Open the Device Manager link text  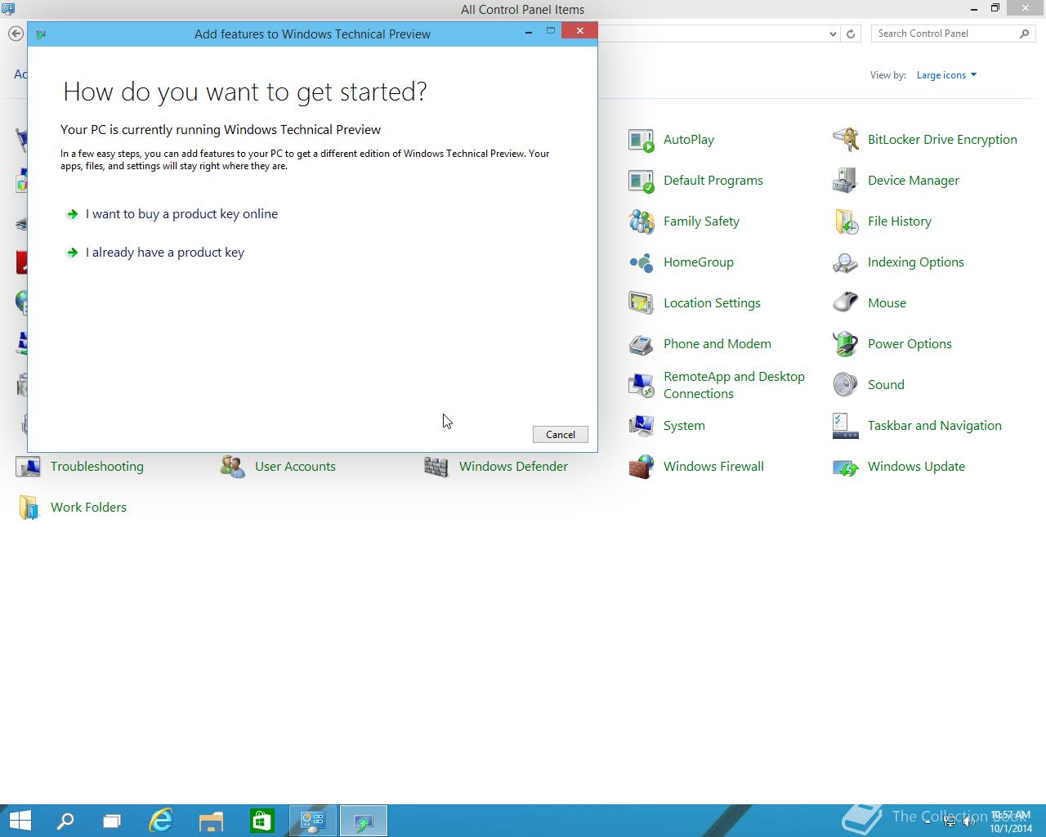click(x=914, y=181)
